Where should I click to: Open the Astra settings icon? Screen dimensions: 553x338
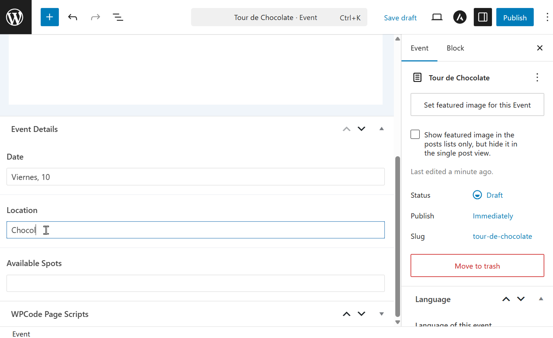460,17
